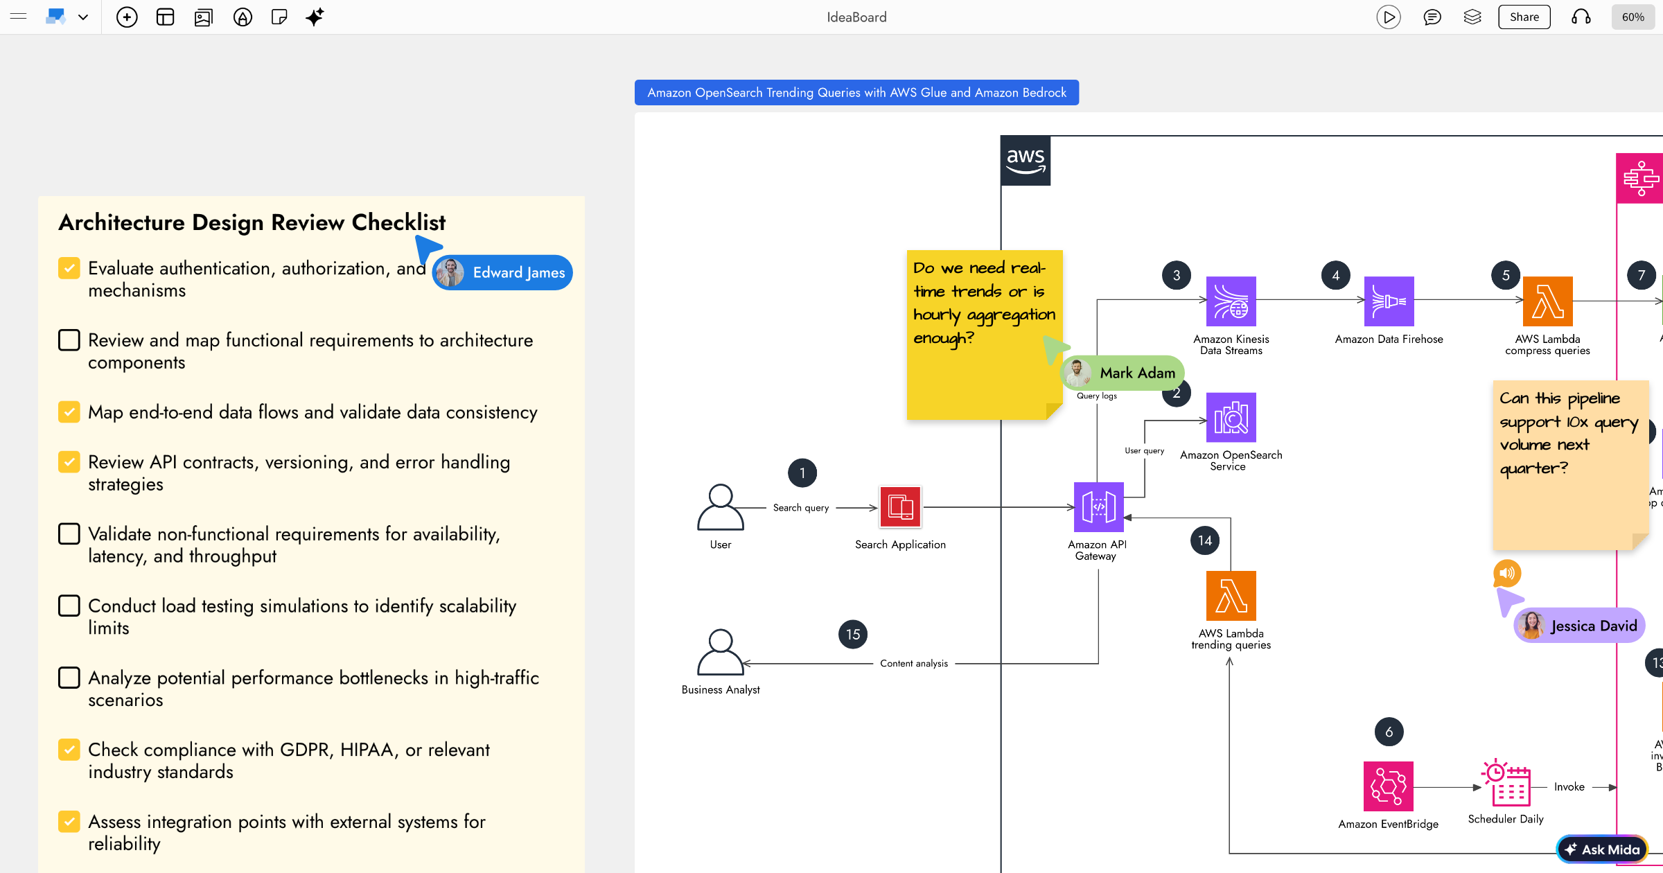This screenshot has width=1663, height=873.
Task: Select the Amazon OpenSearch Service icon
Action: click(x=1231, y=418)
